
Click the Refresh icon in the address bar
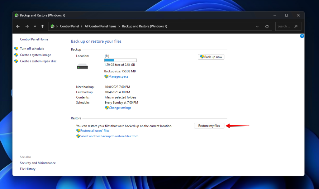267,26
